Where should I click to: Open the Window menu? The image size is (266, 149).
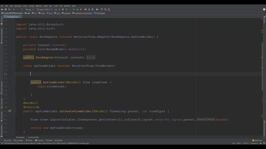click(67, 6)
